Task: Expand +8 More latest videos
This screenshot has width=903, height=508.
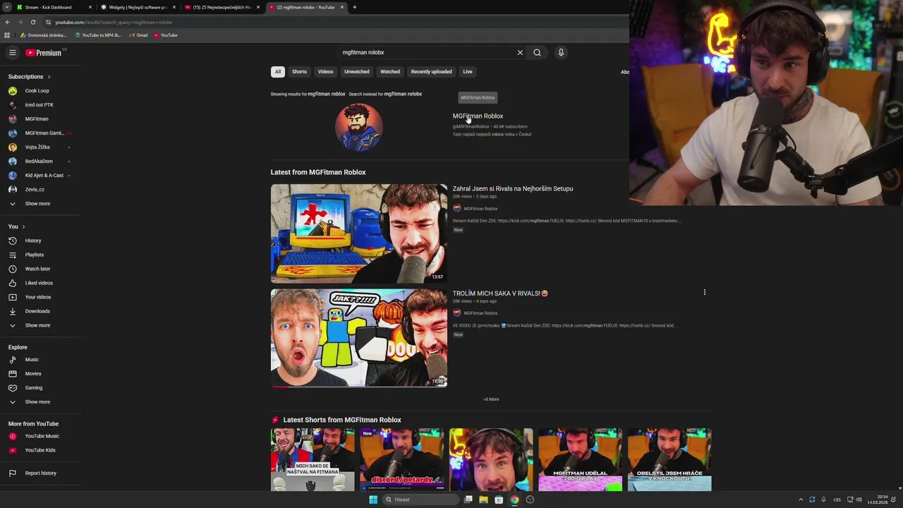Action: click(x=491, y=399)
